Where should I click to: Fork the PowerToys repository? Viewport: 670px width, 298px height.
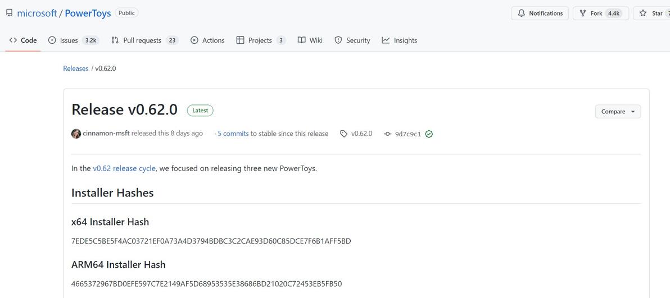coord(591,13)
